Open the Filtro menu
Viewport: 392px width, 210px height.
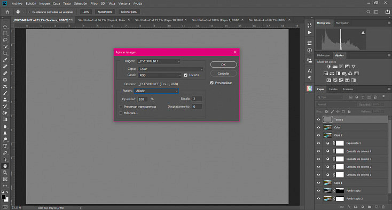pos(94,4)
